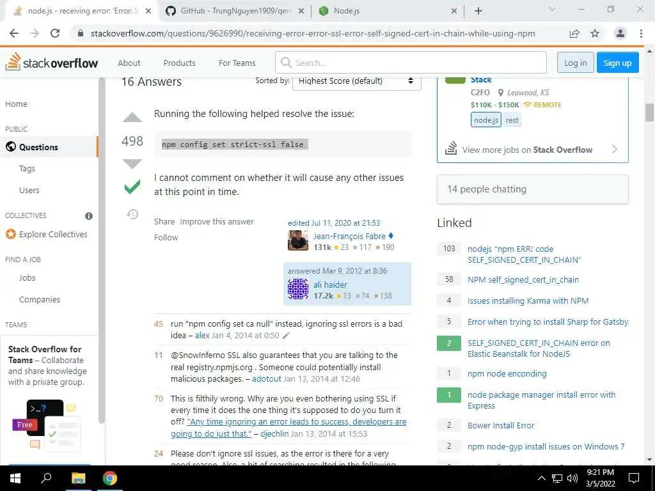Click Follow under the answer
Screen dimensions: 655x491
[166, 238]
